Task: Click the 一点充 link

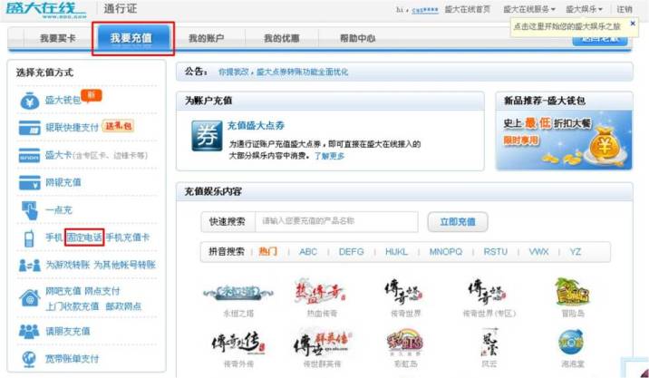Action: click(x=58, y=210)
